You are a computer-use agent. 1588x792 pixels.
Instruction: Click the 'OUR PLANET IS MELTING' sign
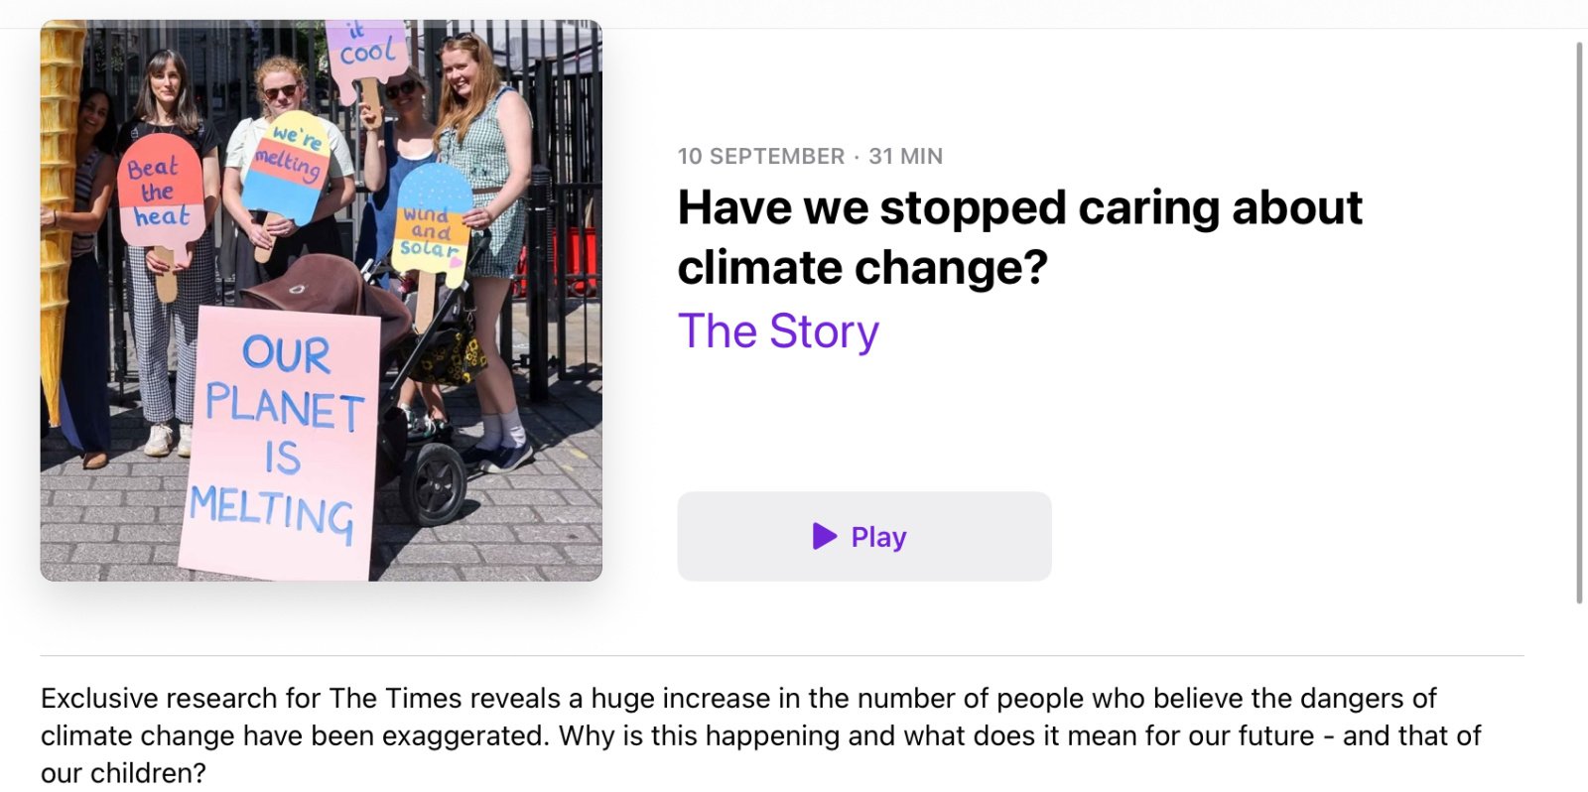[279, 442]
